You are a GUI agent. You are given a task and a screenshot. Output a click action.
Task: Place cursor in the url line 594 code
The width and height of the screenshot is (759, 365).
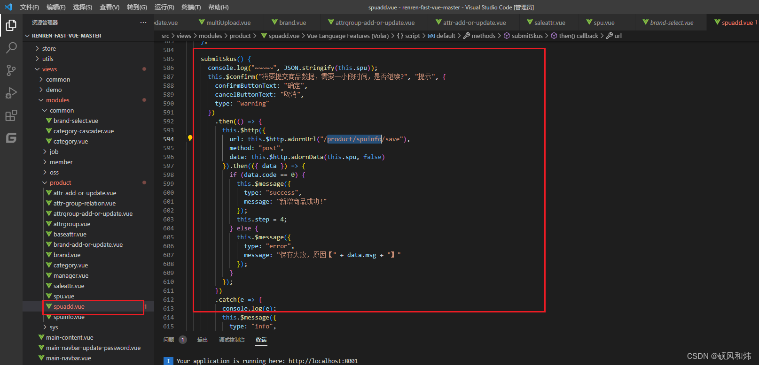point(320,139)
